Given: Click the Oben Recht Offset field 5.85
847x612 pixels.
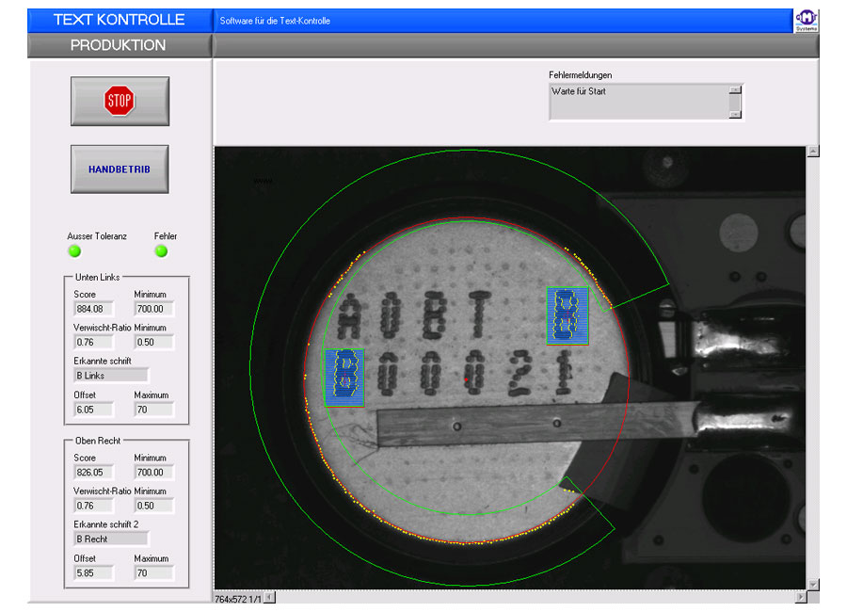Looking at the screenshot, I should pyautogui.click(x=92, y=572).
